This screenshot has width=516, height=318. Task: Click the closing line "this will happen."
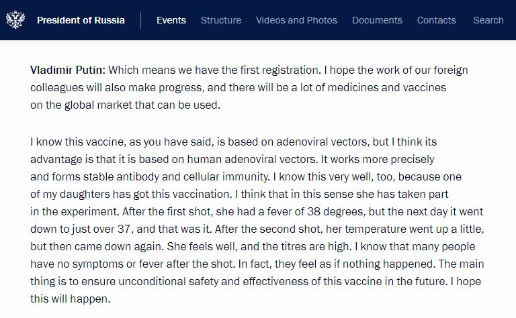pos(71,299)
